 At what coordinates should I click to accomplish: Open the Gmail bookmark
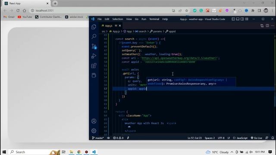[x=9, y=17]
